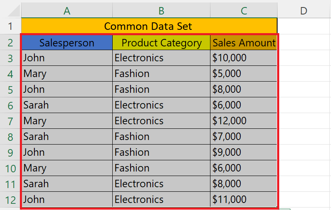Click the 'John' cell in row 3
Viewport: 331px width, 210px height.
67,58
